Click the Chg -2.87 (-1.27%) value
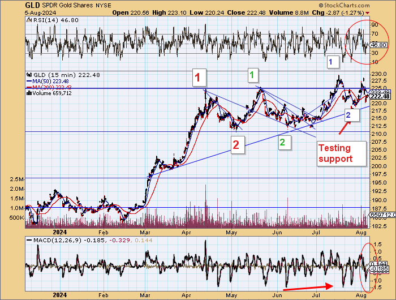 point(338,12)
